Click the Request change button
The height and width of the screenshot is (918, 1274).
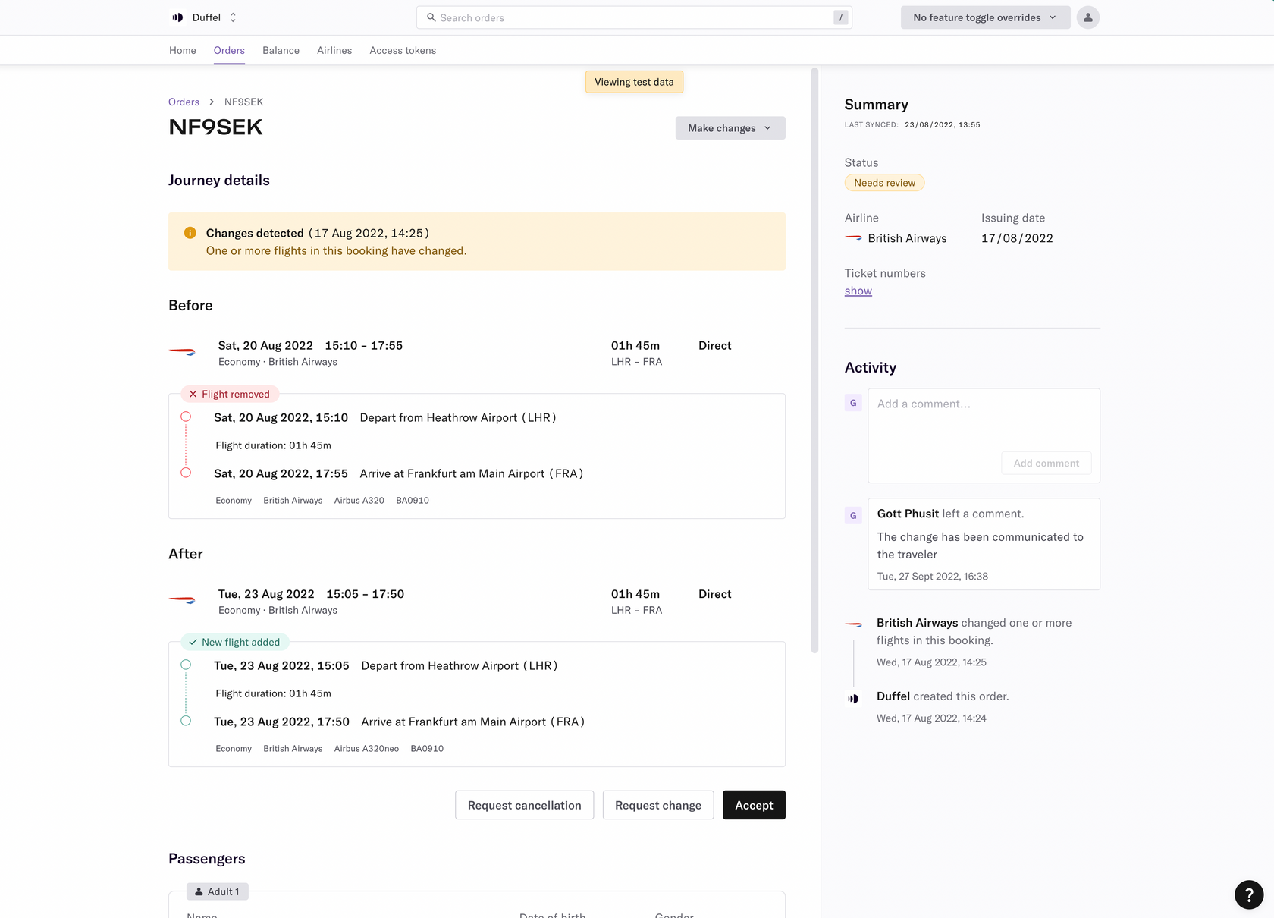[x=658, y=805]
